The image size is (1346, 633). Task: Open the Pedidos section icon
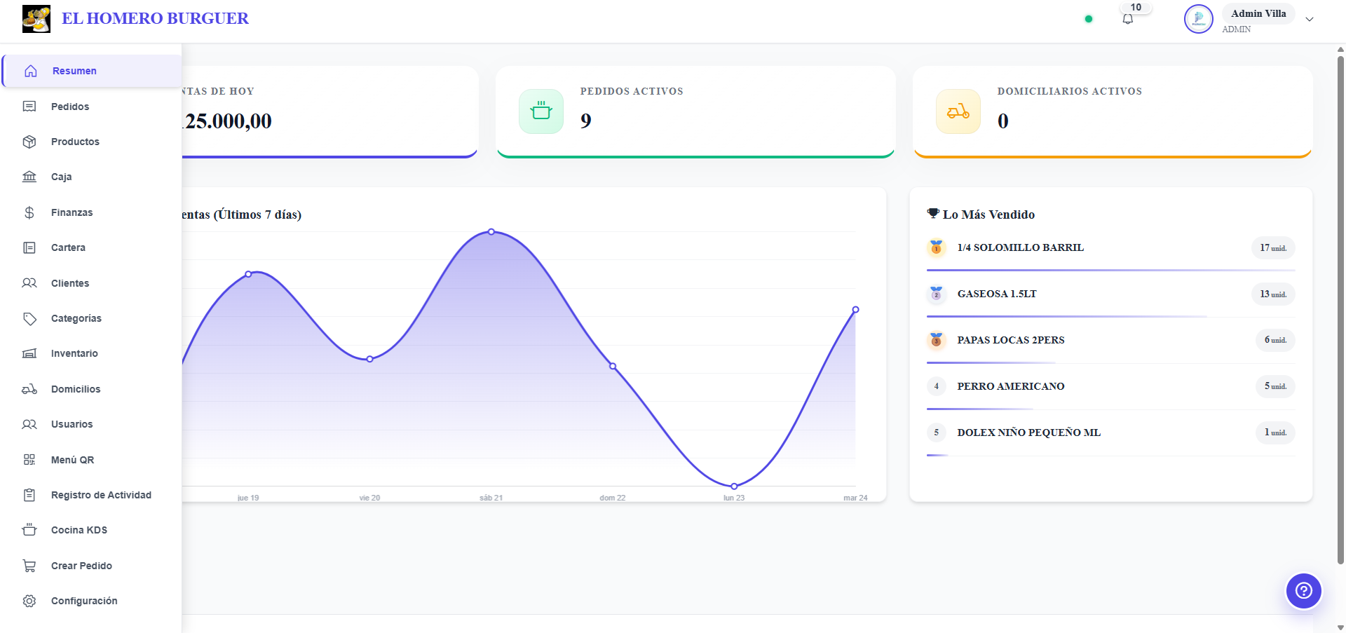(x=29, y=106)
